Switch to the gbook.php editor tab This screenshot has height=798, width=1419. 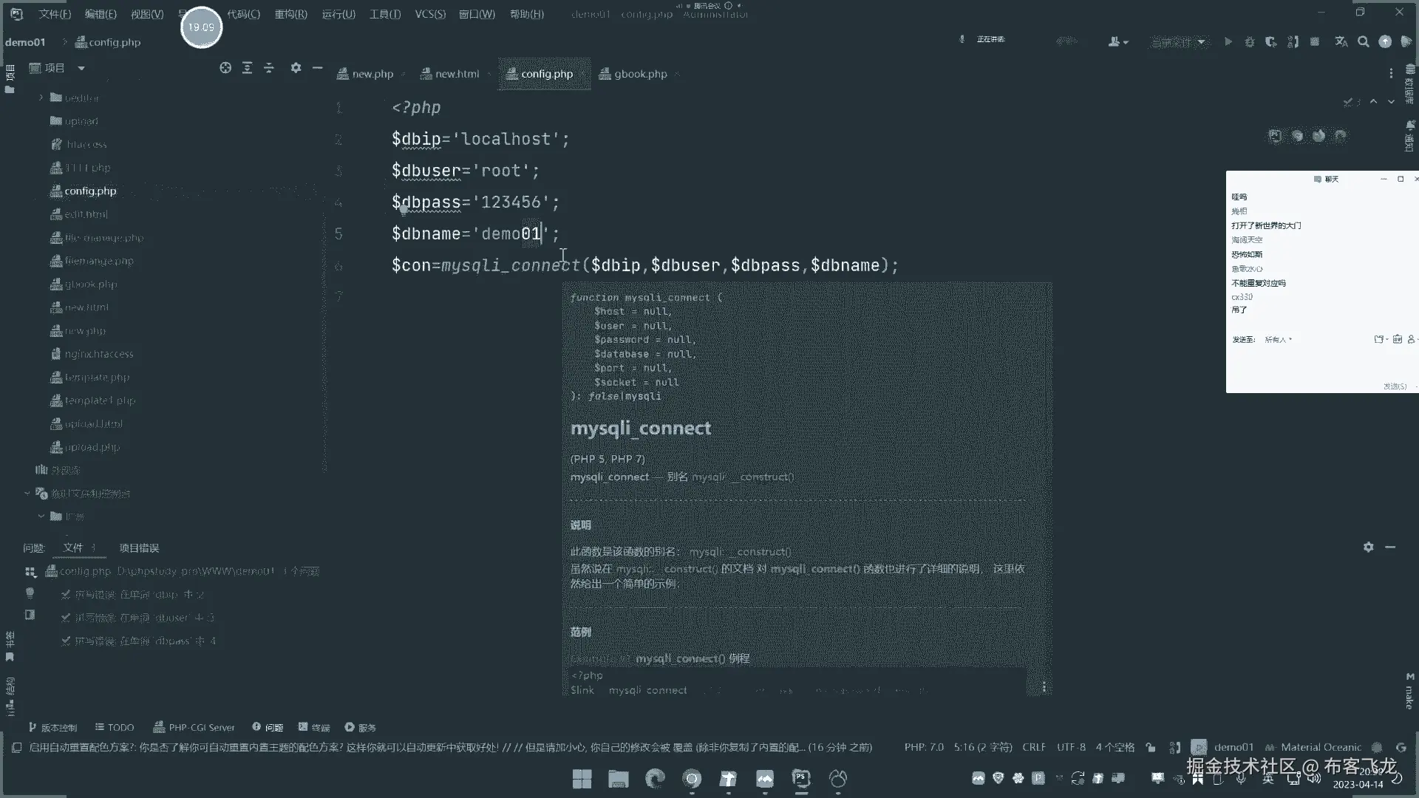(x=640, y=74)
